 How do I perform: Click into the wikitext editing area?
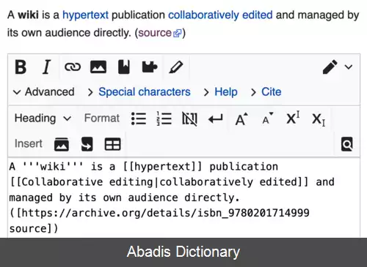[x=183, y=198]
